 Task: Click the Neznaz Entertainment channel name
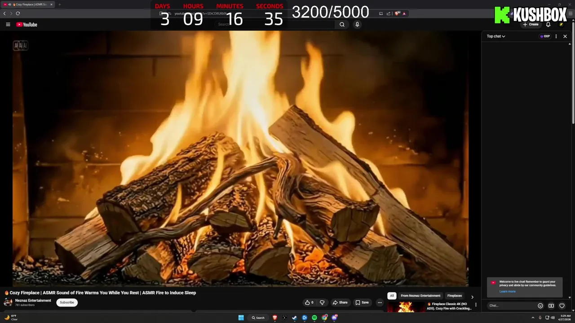(33, 301)
